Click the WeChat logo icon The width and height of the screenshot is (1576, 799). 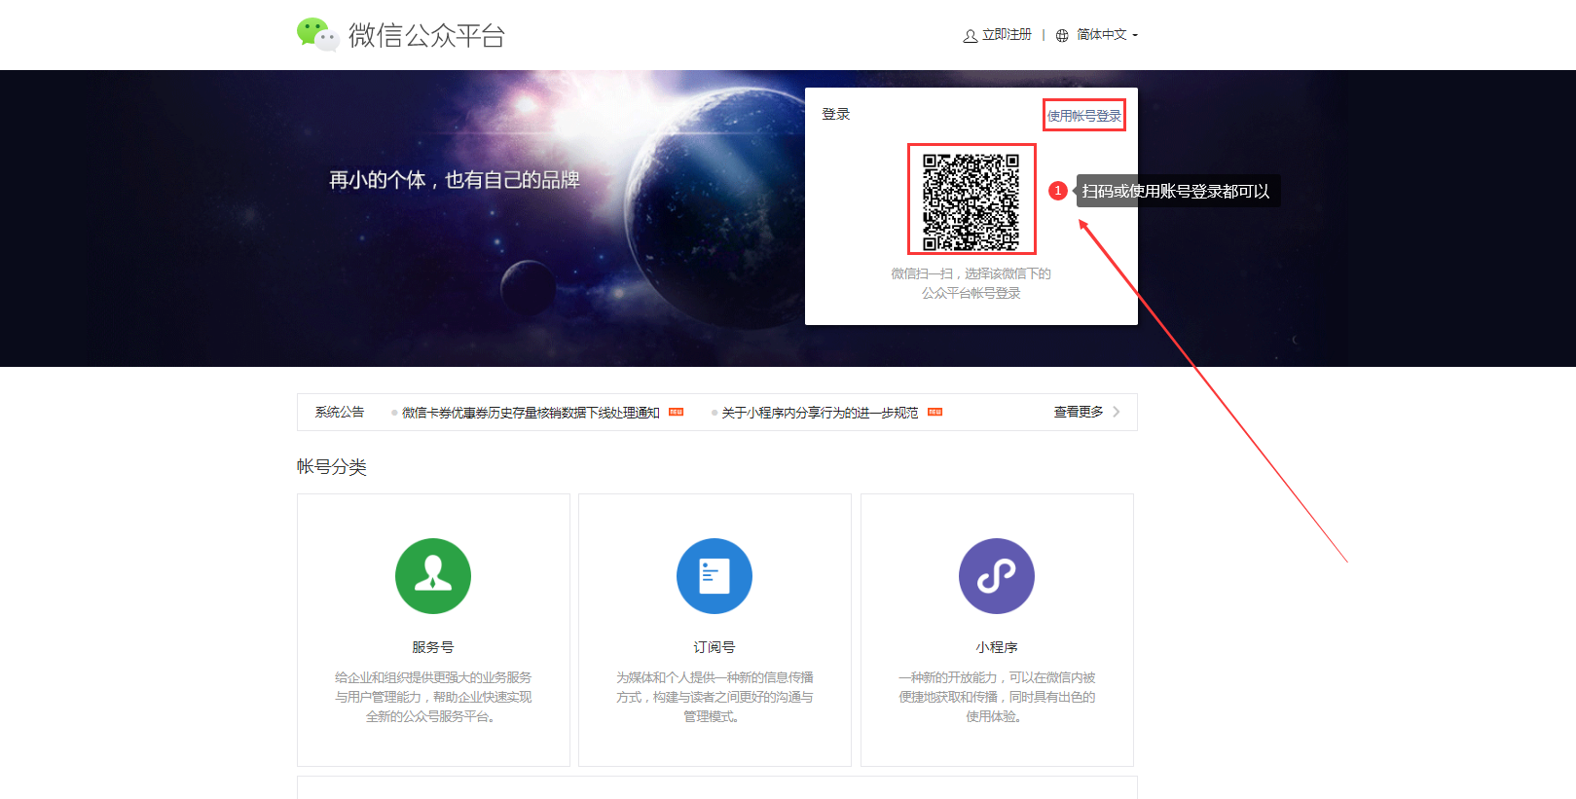point(317,34)
